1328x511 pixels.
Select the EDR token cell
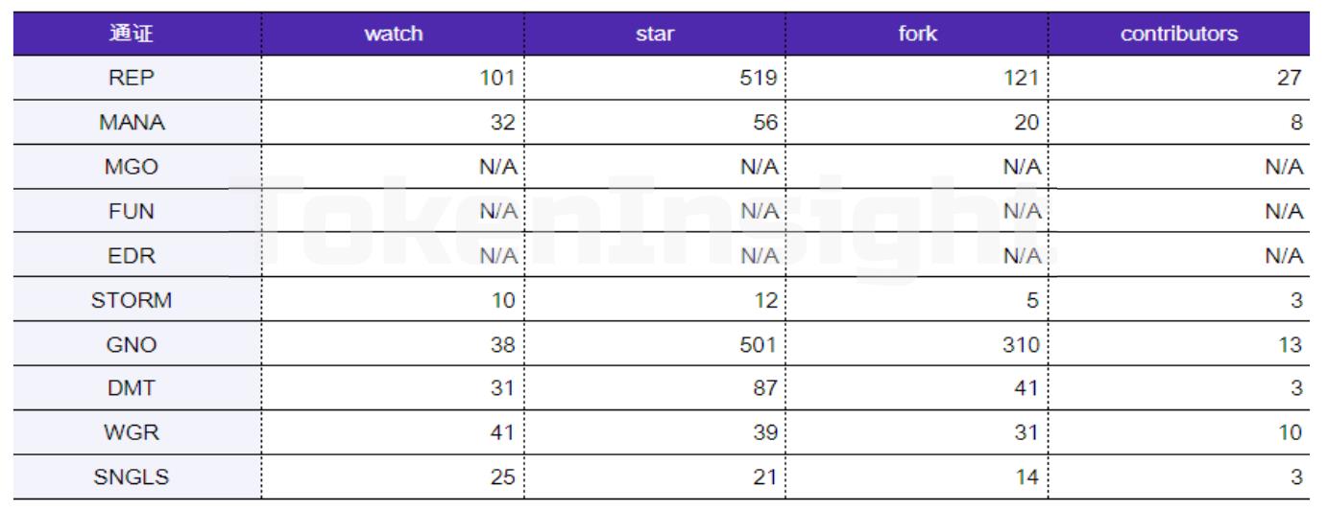(132, 256)
